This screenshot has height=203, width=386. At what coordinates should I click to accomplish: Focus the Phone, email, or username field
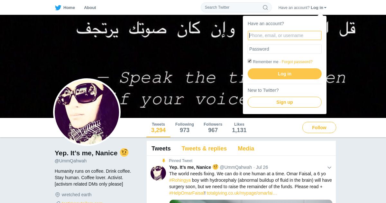coord(285,35)
